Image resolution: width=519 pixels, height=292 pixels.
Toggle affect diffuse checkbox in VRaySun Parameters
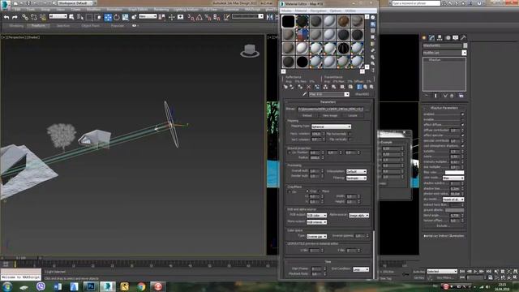462,125
